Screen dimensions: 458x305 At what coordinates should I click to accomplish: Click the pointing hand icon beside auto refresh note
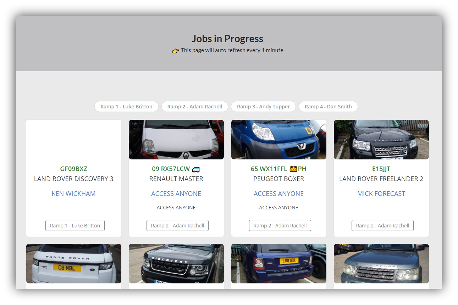tap(176, 51)
